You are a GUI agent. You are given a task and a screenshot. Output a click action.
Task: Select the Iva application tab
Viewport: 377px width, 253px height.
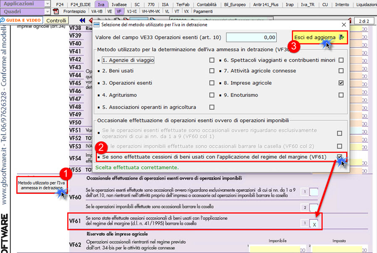[x=101, y=5]
